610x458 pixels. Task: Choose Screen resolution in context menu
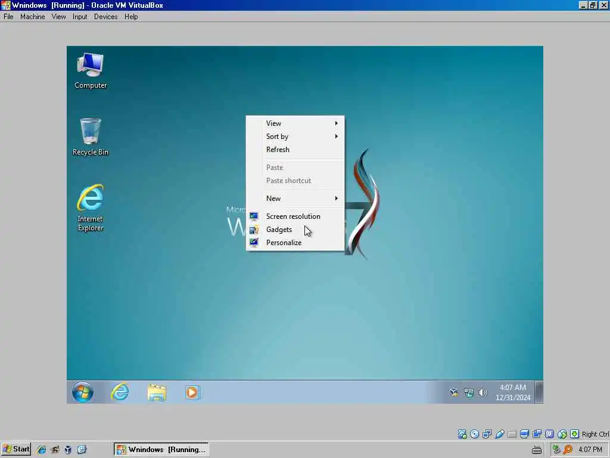pyautogui.click(x=295, y=216)
